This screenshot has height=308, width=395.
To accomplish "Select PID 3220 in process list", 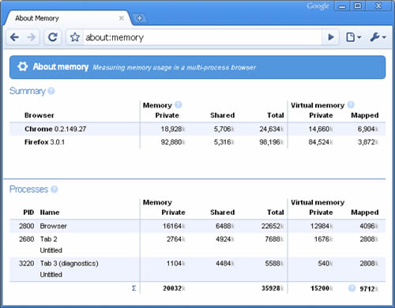I will [x=26, y=264].
